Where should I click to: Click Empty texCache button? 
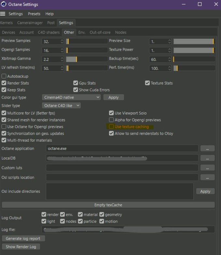point(108,205)
